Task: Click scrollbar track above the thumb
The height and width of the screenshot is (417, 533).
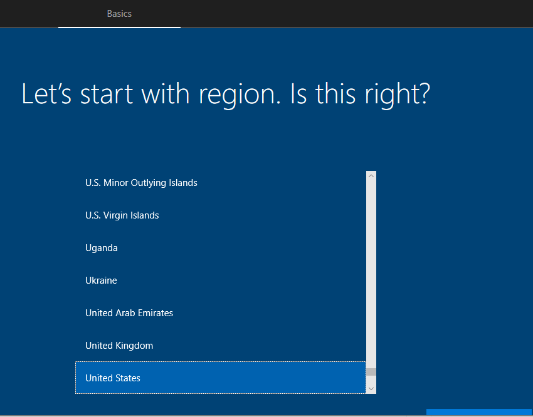Action: [371, 269]
